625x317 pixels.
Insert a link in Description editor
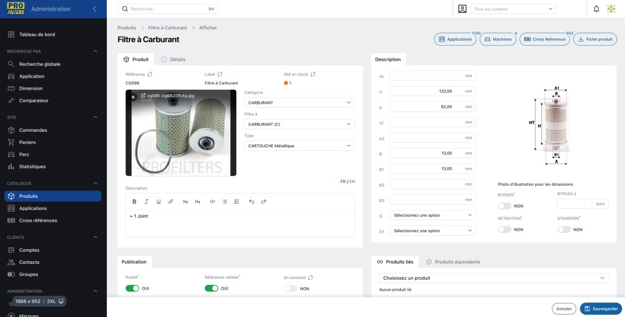171,202
